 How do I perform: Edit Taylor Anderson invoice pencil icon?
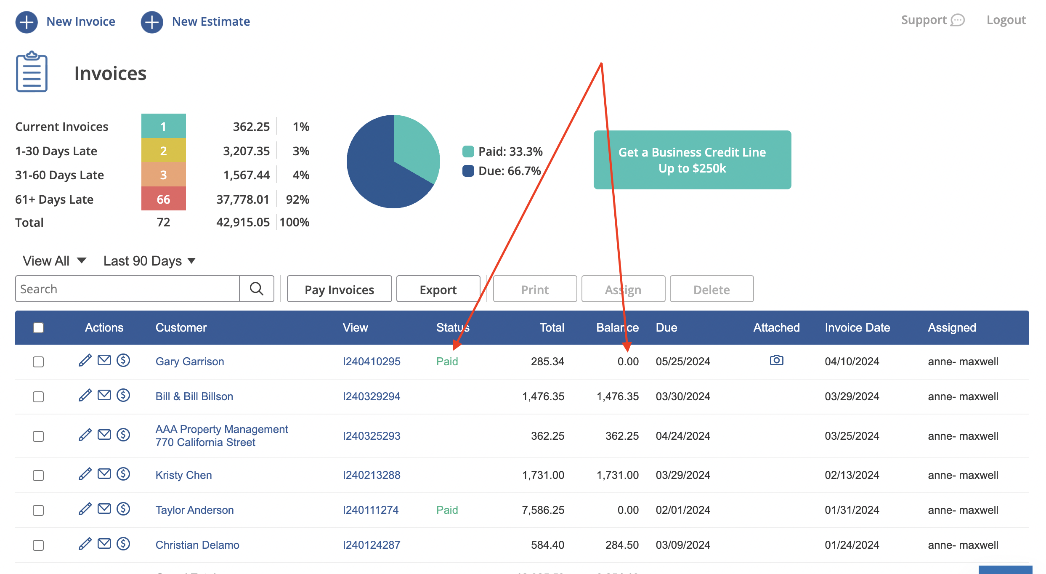[85, 509]
